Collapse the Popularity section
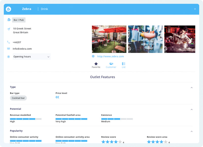Viewport: 203px width, 147px height. pyautogui.click(x=192, y=131)
